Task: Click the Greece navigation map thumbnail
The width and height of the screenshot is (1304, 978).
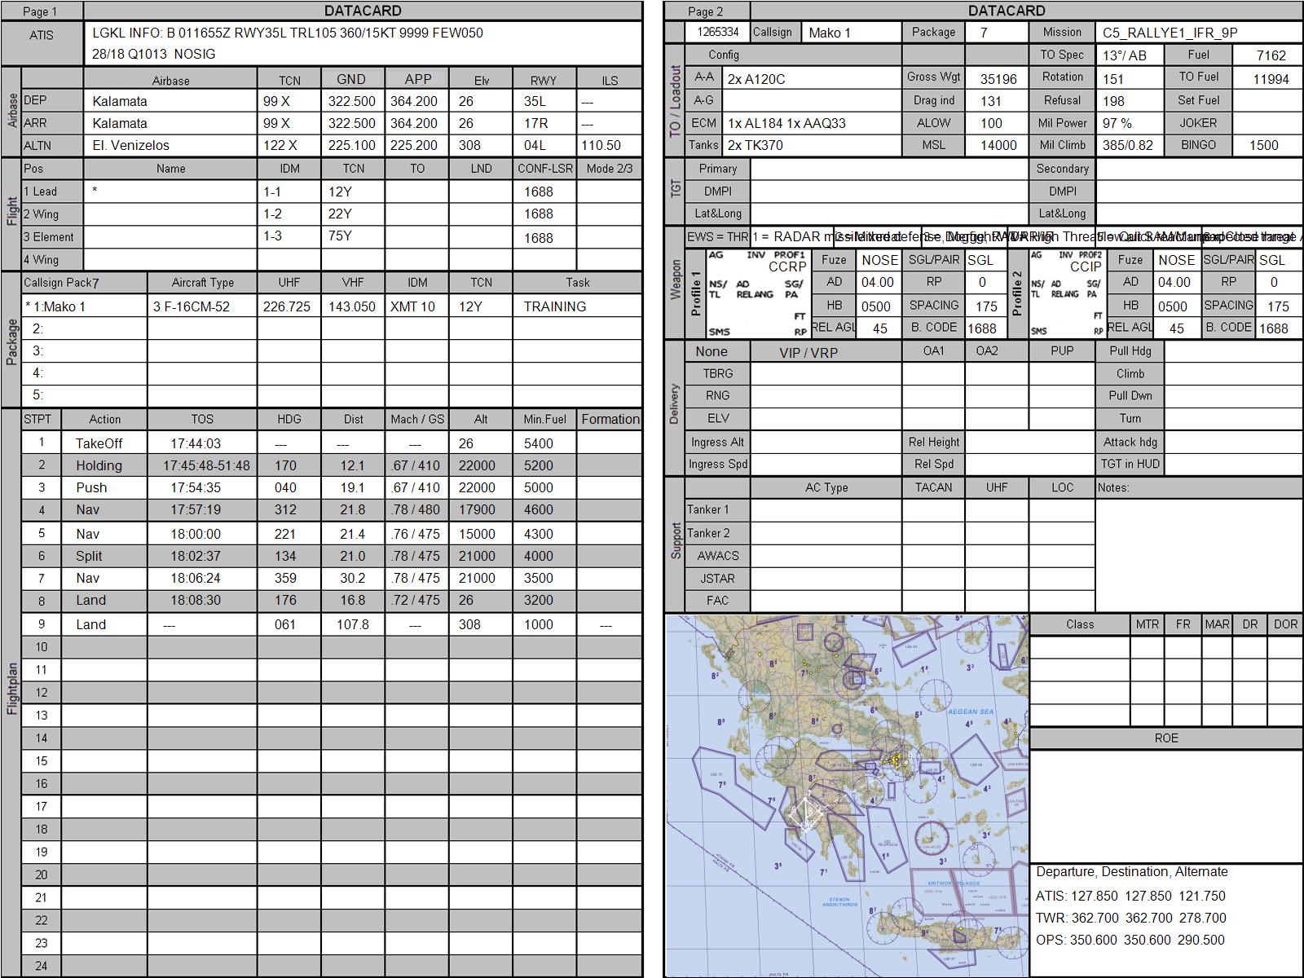Action: 847,795
